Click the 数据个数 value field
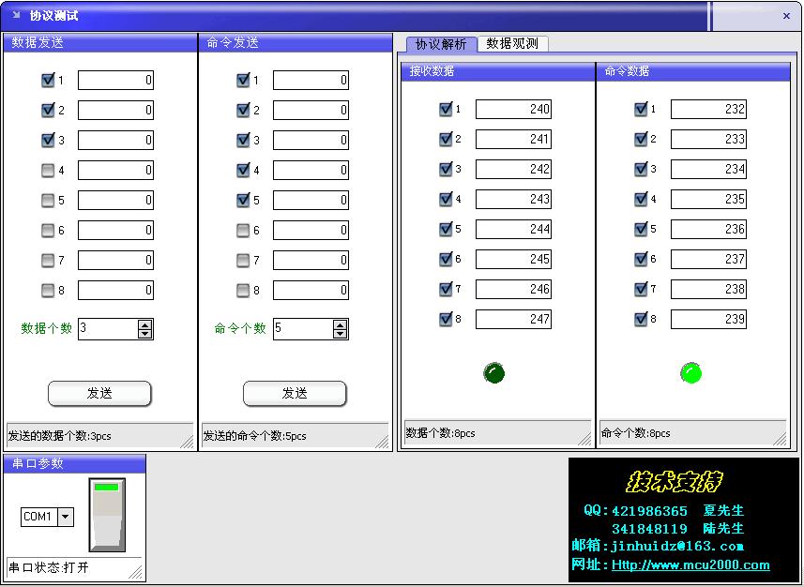The width and height of the screenshot is (804, 587). tap(108, 328)
